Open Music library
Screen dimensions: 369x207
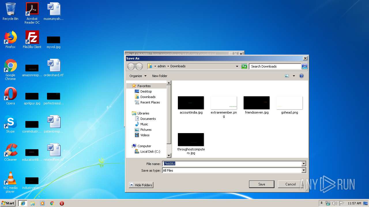(x=144, y=124)
